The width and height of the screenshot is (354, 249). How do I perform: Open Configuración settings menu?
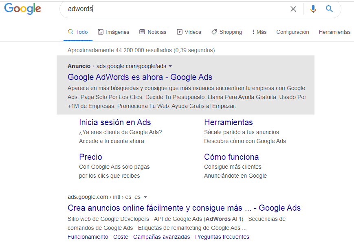(x=292, y=32)
